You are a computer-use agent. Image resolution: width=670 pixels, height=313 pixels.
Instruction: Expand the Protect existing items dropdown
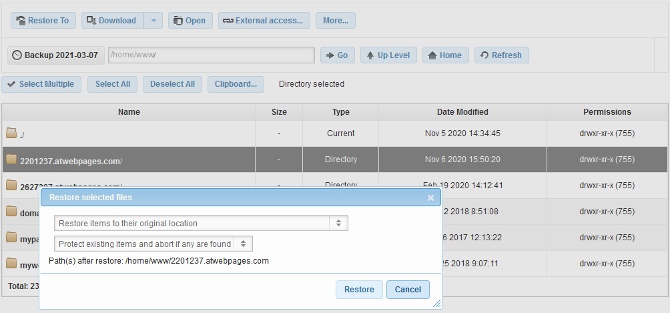tap(153, 244)
